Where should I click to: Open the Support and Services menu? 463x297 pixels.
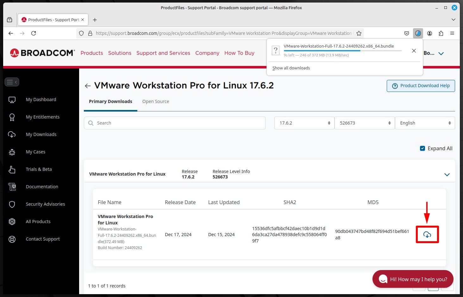tap(163, 53)
